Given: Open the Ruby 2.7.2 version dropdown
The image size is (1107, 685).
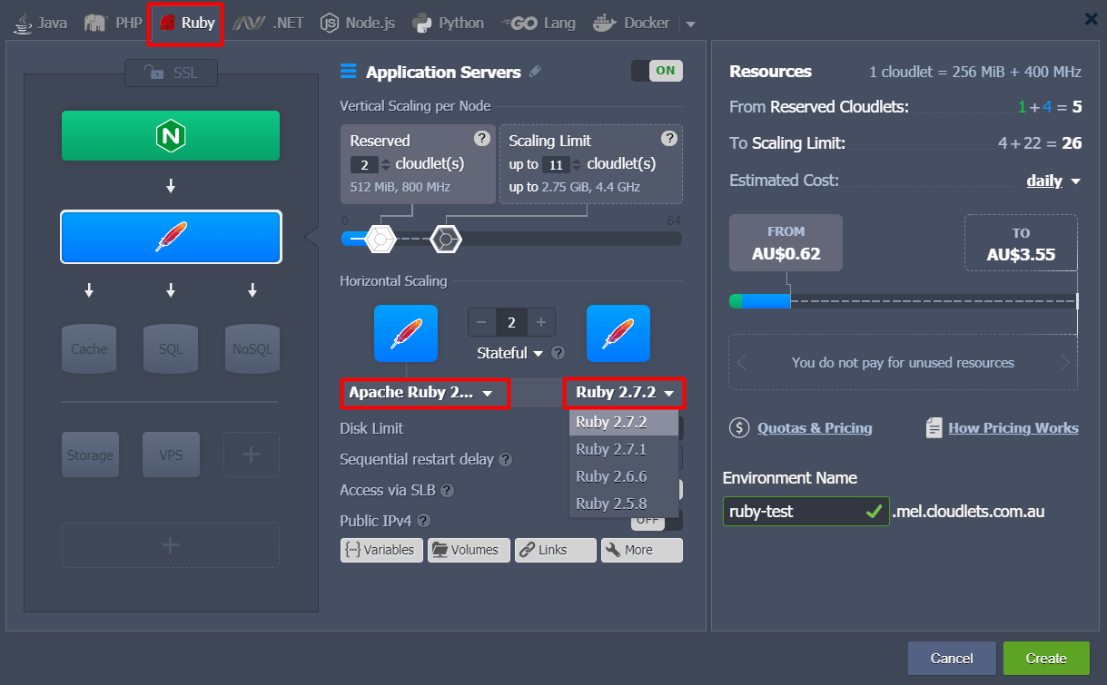Looking at the screenshot, I should pyautogui.click(x=625, y=393).
